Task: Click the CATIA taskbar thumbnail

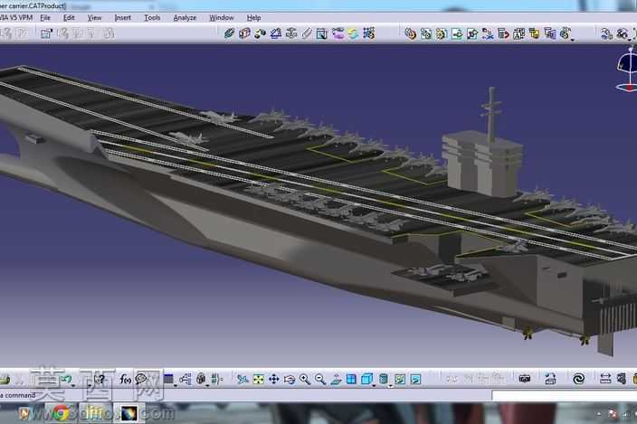Action: 129,413
